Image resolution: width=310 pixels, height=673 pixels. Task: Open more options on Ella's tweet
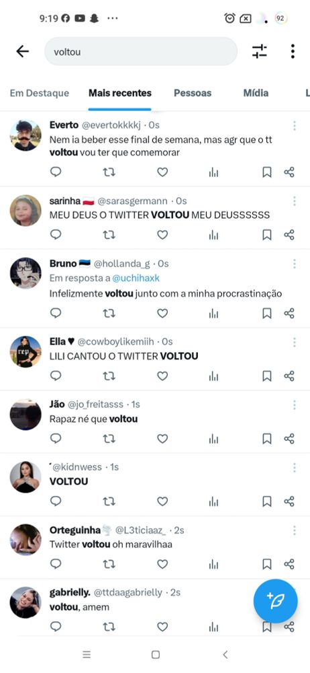(x=295, y=342)
